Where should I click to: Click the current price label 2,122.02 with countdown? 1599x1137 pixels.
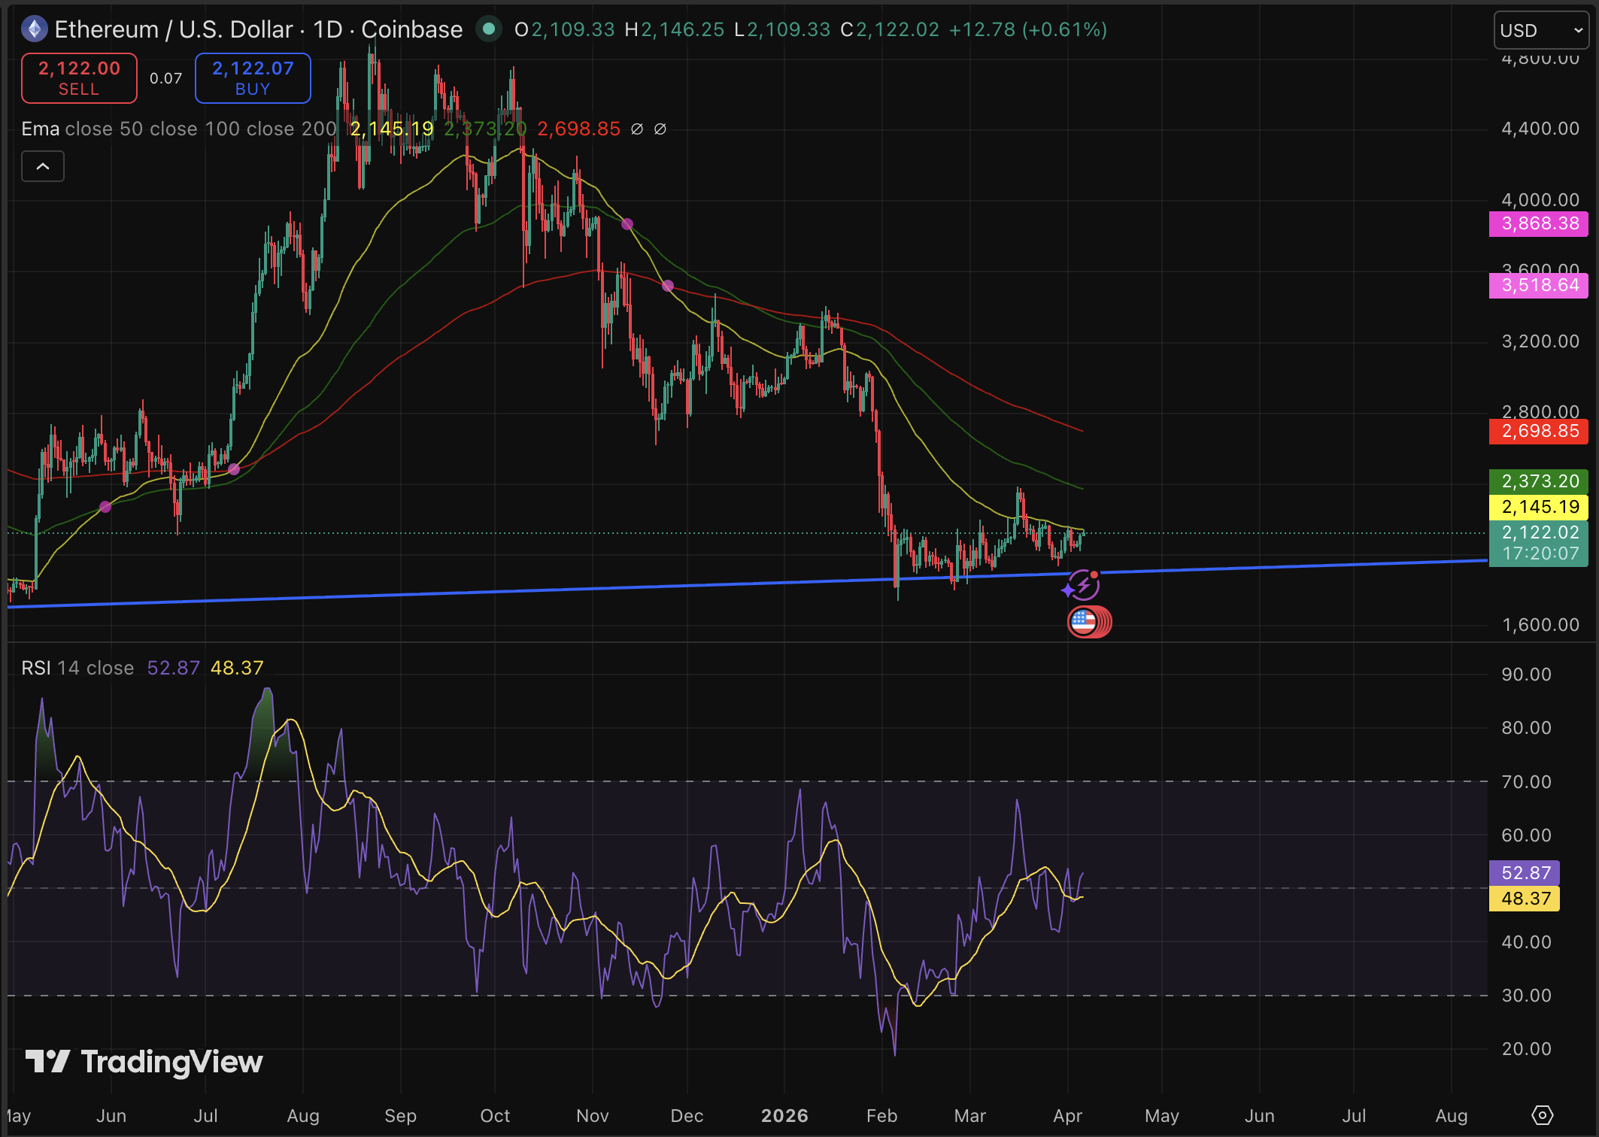point(1539,542)
